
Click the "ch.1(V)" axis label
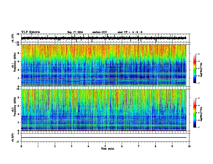13,38
